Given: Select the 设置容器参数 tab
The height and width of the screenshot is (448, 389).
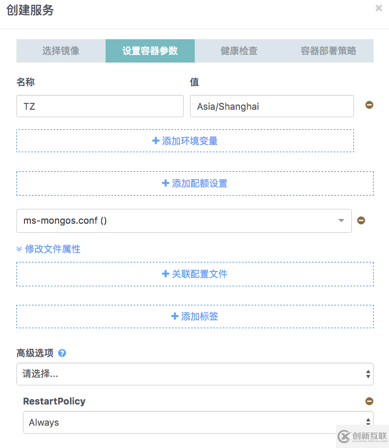Looking at the screenshot, I should tap(150, 51).
